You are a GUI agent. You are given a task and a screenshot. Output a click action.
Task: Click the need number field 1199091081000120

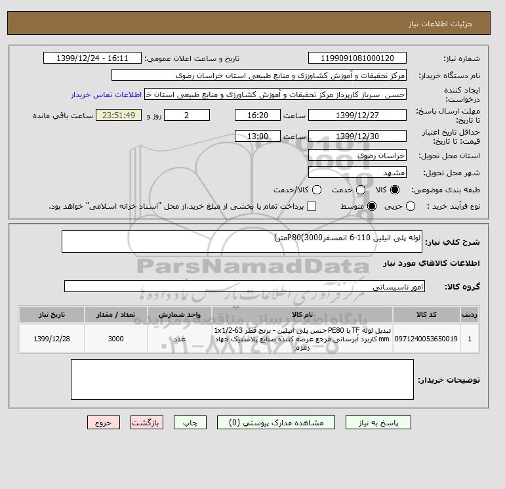[x=357, y=58]
